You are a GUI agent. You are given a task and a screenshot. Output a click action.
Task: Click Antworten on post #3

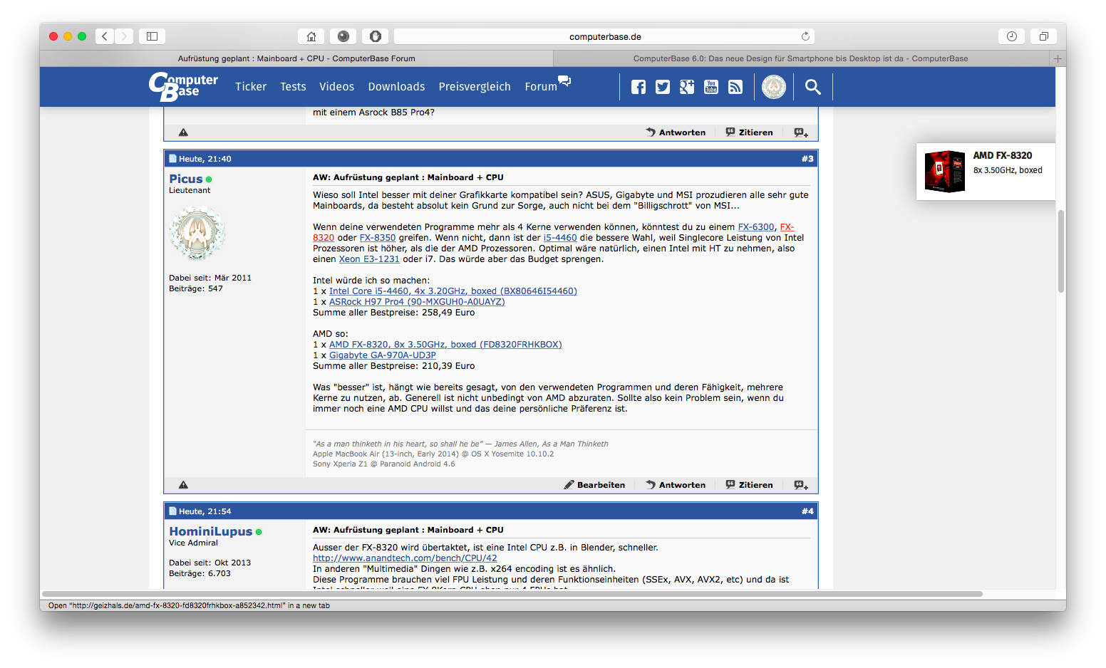click(x=676, y=485)
